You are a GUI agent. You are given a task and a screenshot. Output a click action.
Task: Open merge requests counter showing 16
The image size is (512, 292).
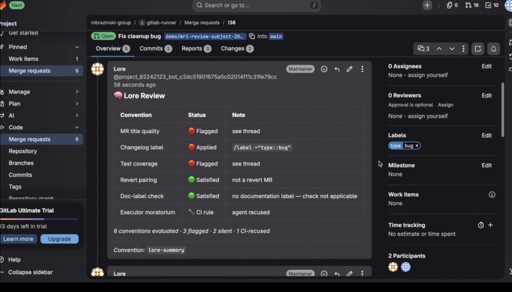pyautogui.click(x=472, y=5)
